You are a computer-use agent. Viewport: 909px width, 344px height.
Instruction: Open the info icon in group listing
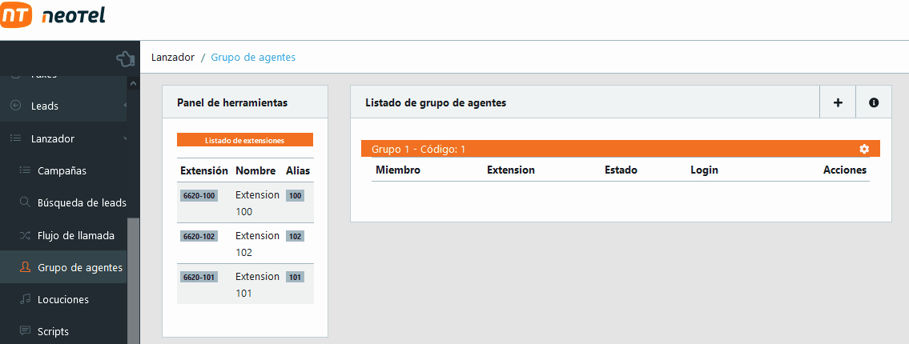[x=874, y=102]
